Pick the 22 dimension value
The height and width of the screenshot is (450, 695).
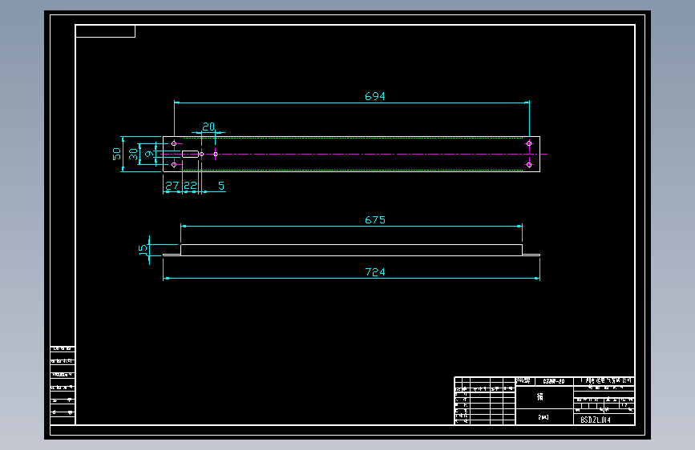coord(190,186)
